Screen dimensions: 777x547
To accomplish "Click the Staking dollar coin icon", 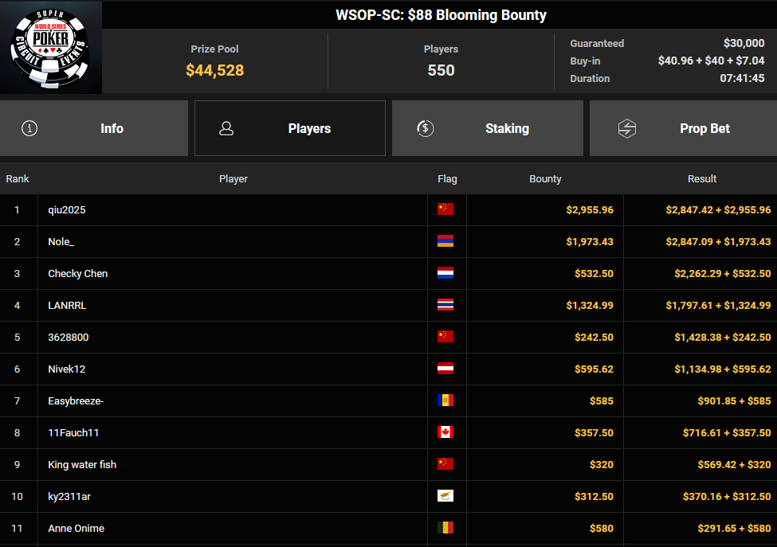I will 426,128.
